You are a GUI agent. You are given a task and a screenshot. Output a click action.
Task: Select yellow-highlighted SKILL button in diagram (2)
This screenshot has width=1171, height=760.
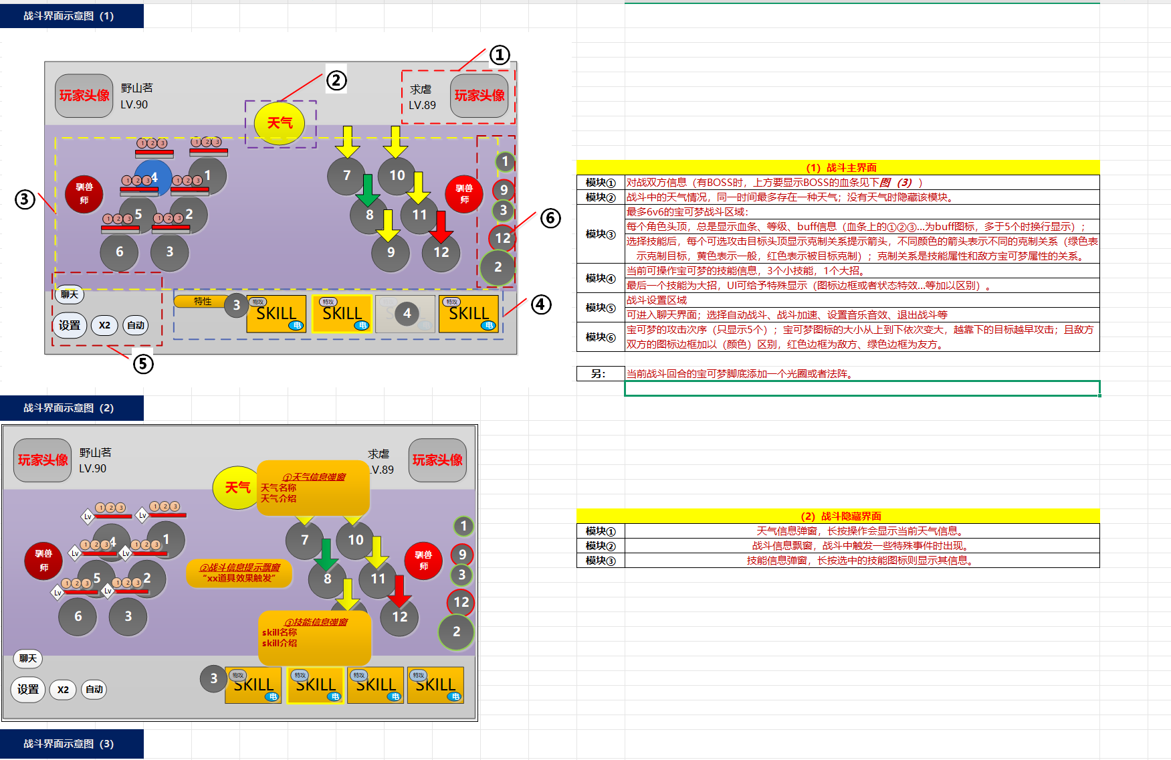[x=316, y=685]
